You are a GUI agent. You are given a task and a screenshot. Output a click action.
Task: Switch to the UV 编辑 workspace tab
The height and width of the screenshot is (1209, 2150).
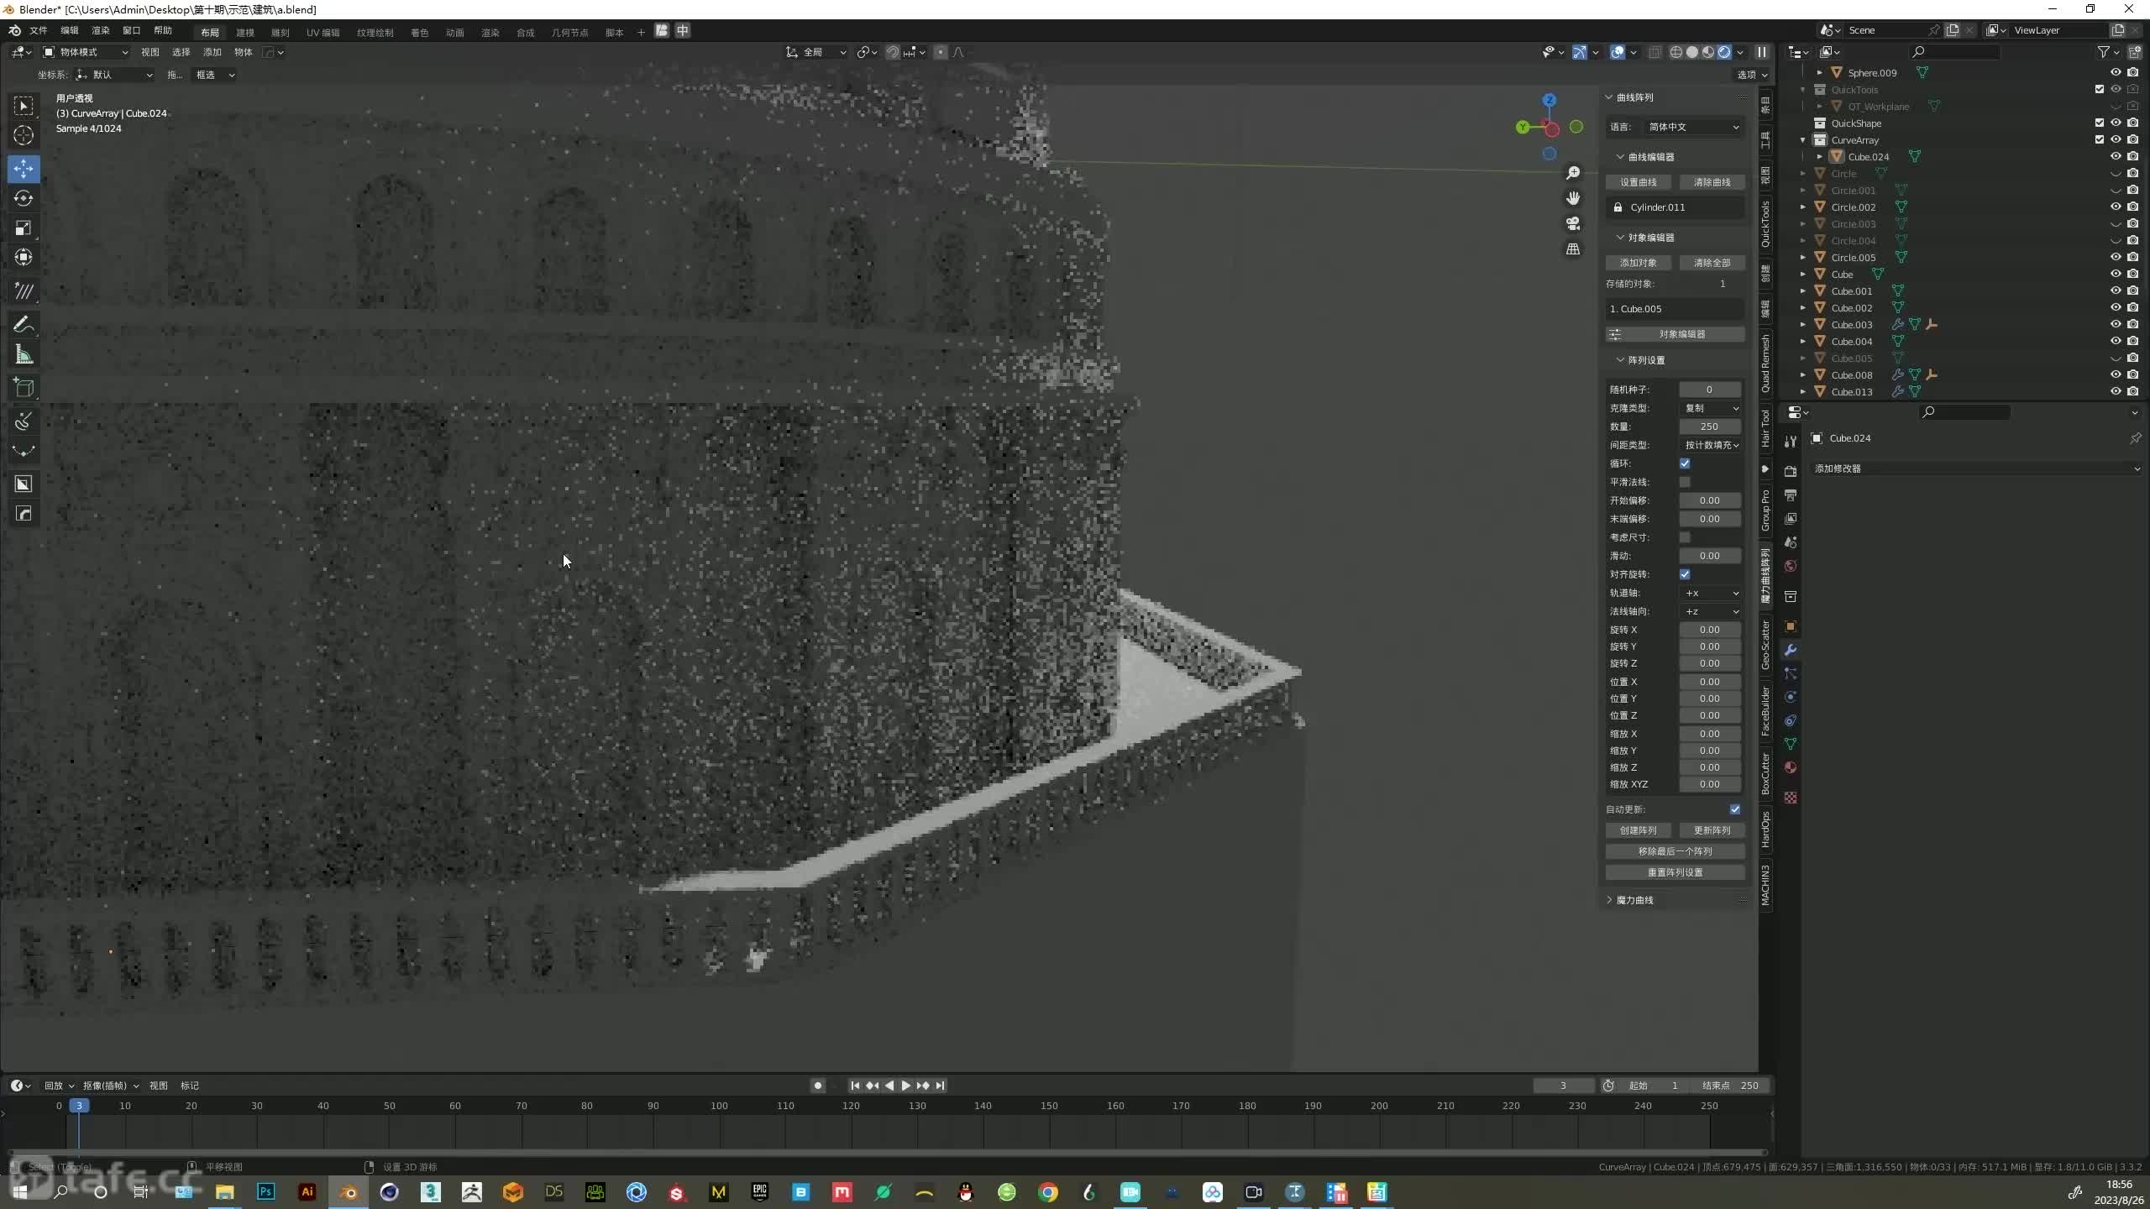322,32
